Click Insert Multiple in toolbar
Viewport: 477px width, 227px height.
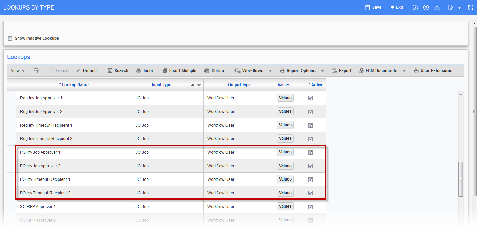[179, 71]
